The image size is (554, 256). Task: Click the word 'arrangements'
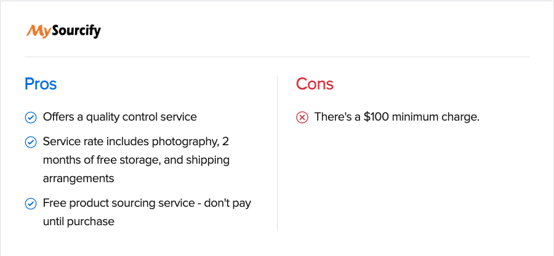pos(78,178)
